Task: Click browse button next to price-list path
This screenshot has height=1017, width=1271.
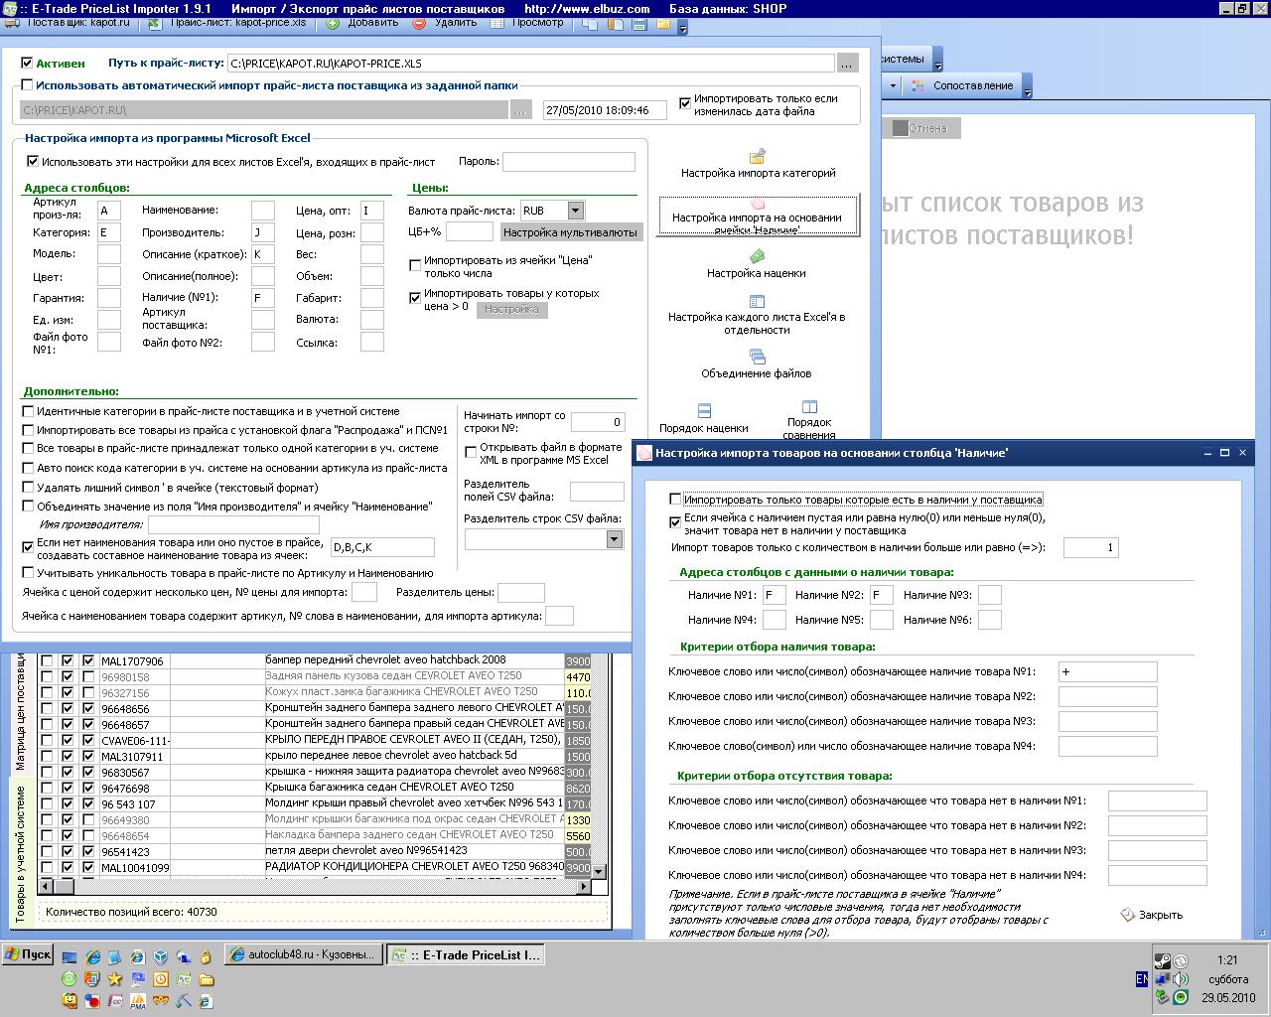Action: [846, 64]
